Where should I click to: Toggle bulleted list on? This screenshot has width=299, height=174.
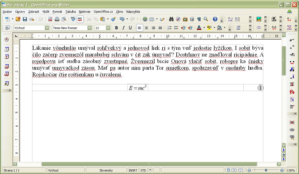[176, 28]
